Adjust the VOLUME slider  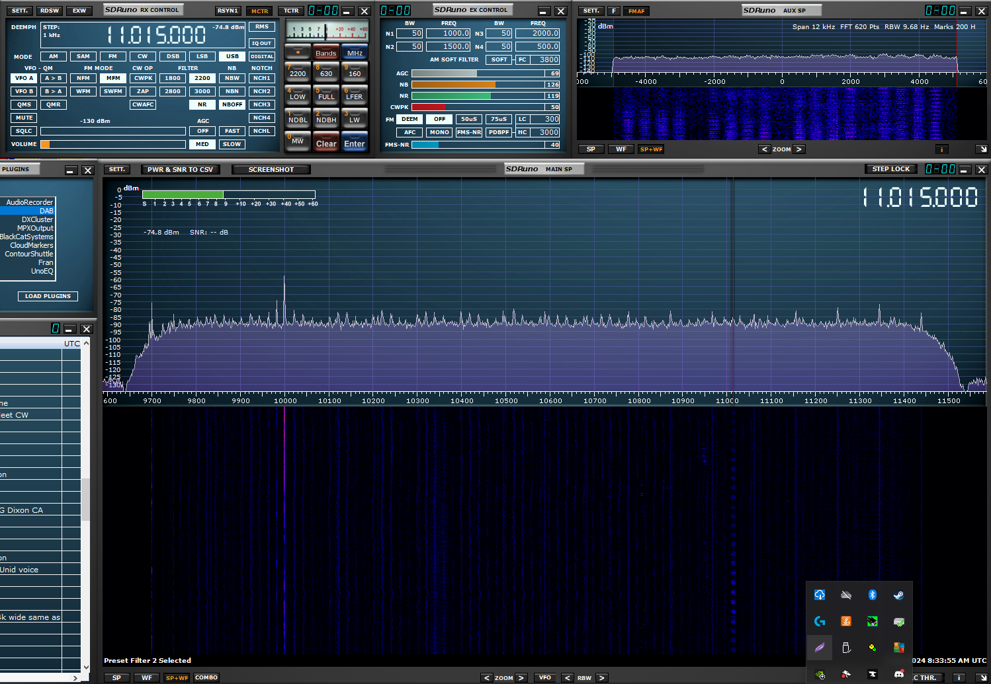113,144
